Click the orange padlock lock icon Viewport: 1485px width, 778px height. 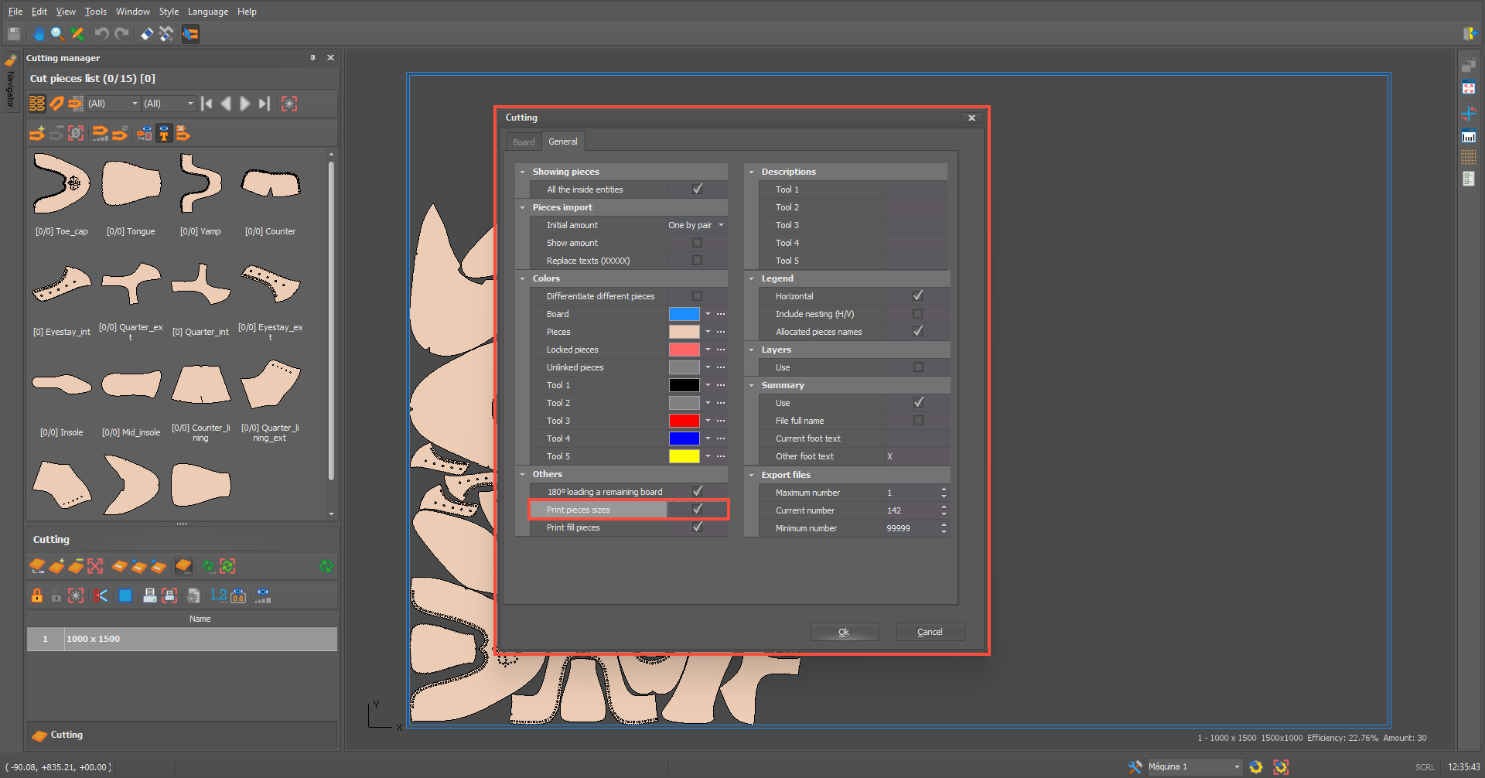36,595
